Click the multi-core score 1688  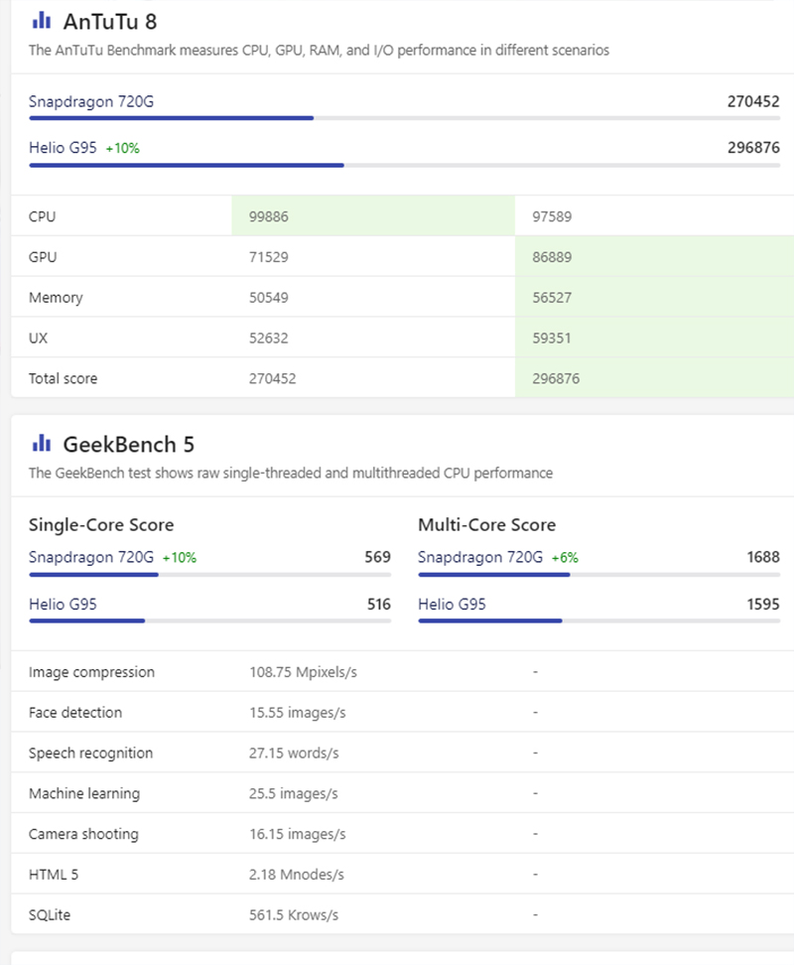pyautogui.click(x=763, y=557)
